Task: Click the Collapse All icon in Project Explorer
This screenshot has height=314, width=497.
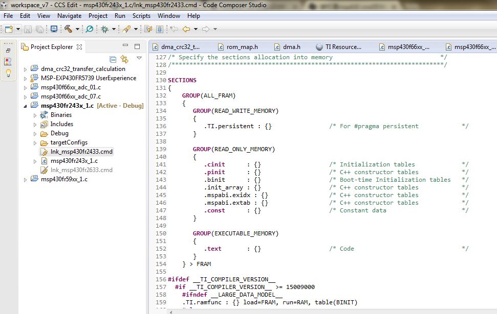Action: (113, 59)
